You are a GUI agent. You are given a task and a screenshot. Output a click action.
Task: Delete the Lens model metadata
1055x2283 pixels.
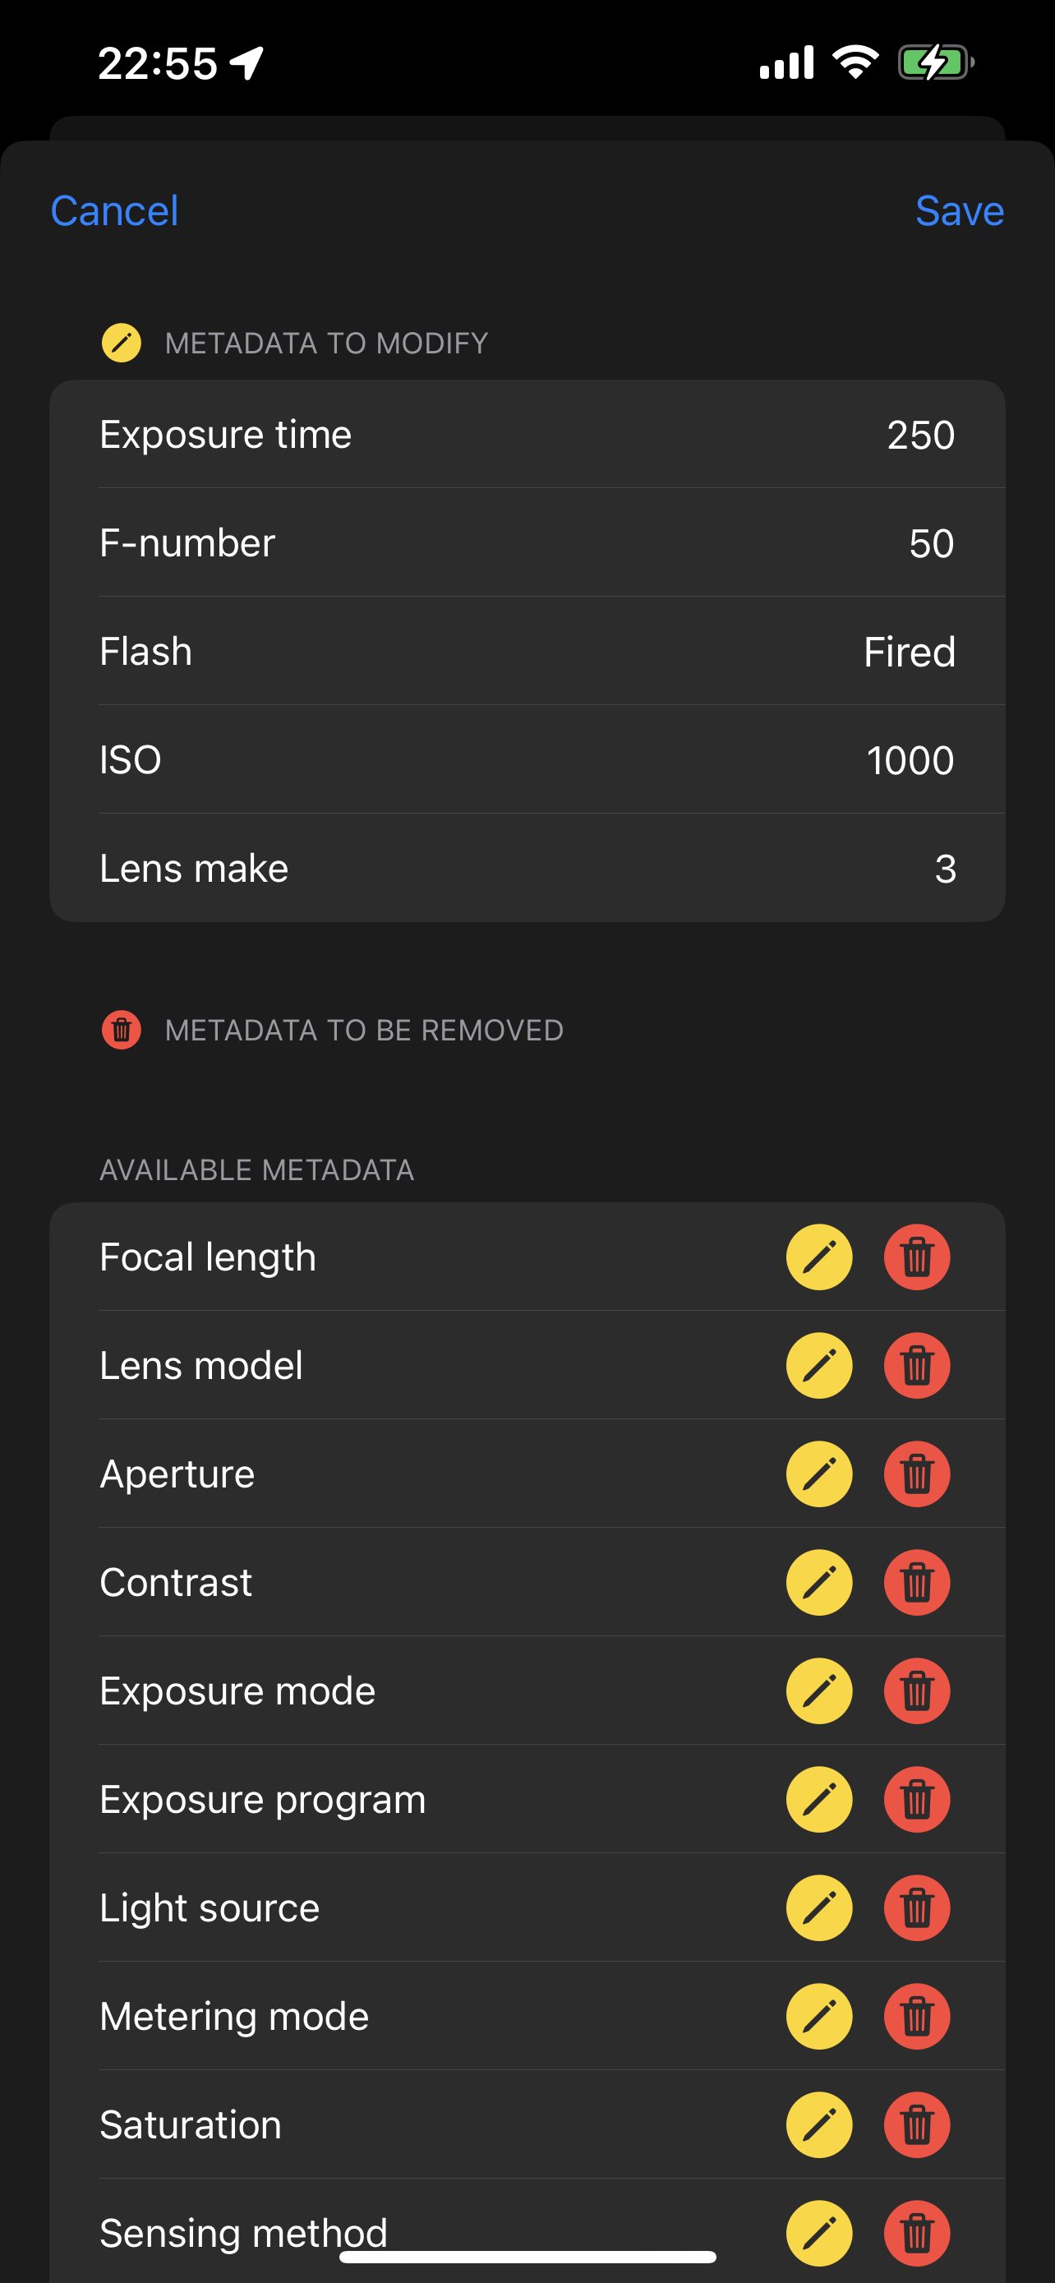coord(917,1365)
